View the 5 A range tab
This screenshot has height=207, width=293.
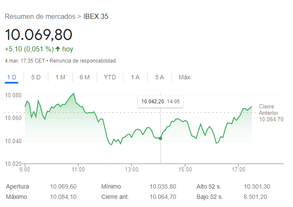click(x=160, y=77)
